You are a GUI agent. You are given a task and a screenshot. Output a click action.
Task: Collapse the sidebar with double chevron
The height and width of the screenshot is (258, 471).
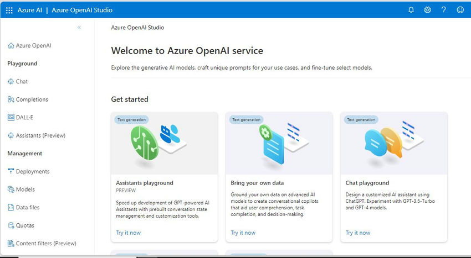tap(79, 27)
